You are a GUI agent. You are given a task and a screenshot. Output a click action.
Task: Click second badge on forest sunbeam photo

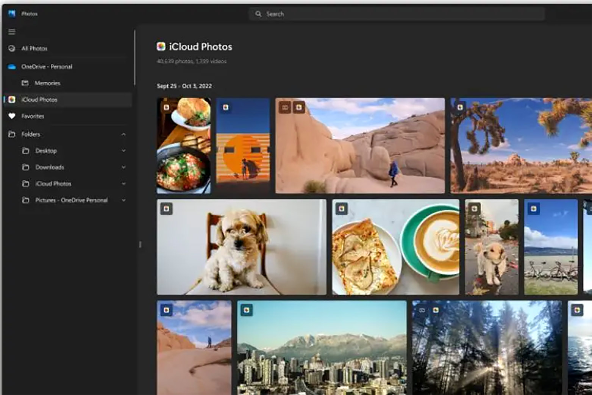pyautogui.click(x=436, y=310)
